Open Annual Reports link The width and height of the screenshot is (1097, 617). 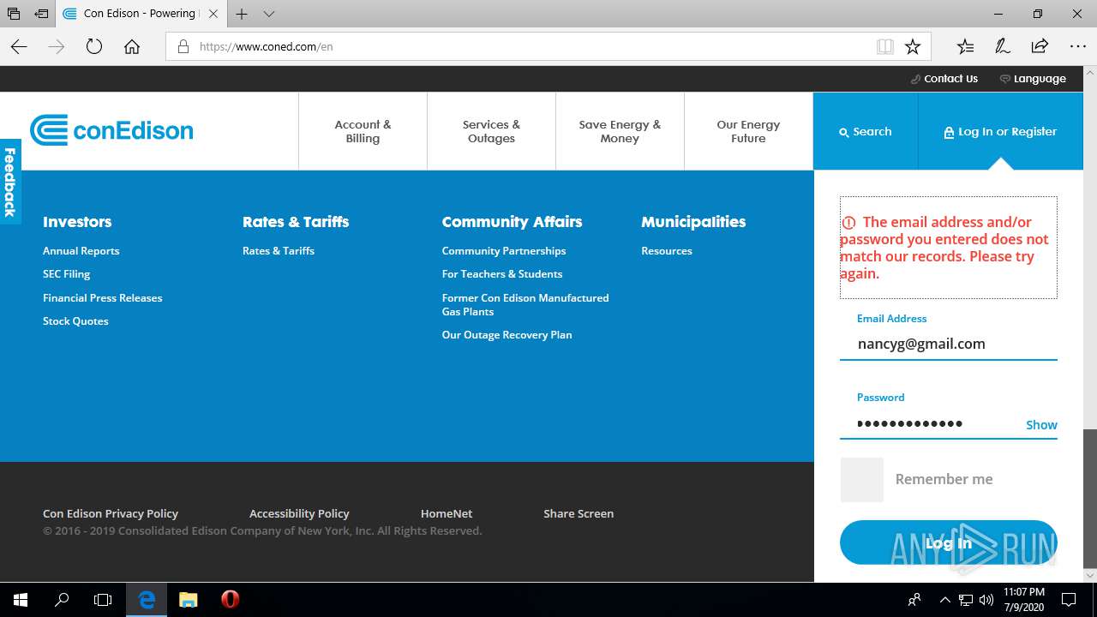(81, 251)
